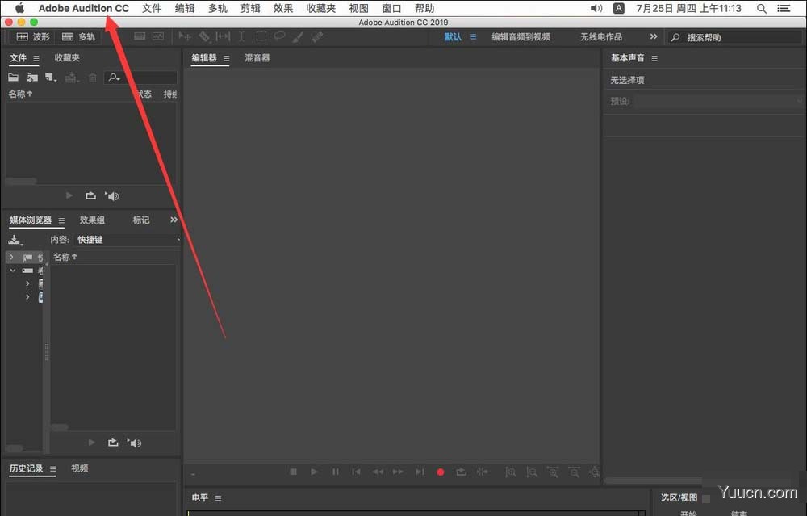The image size is (807, 516).
Task: Expand hidden panels using the >> chevron
Action: (174, 219)
